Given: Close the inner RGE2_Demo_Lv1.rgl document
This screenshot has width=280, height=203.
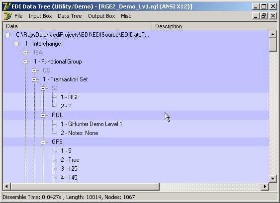Looking at the screenshot, I should (x=273, y=16).
